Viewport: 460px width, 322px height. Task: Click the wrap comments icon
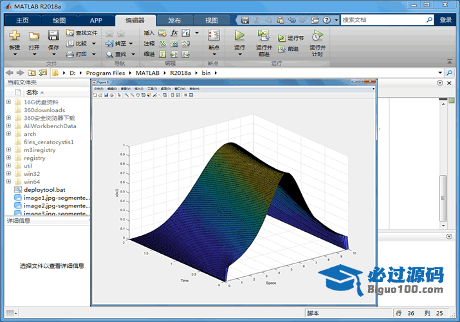click(186, 43)
